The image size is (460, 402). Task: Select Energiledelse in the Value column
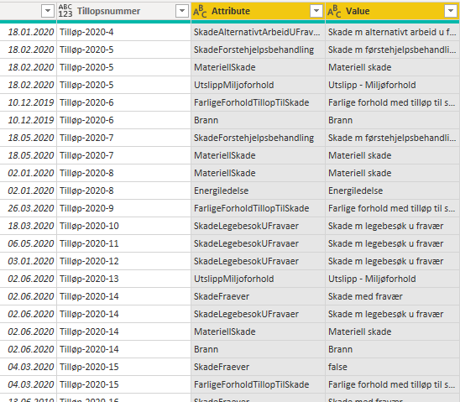pos(393,191)
